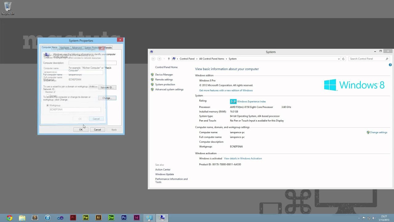Click Change settings link
Viewport: 394px width, 222px height.
(378, 132)
